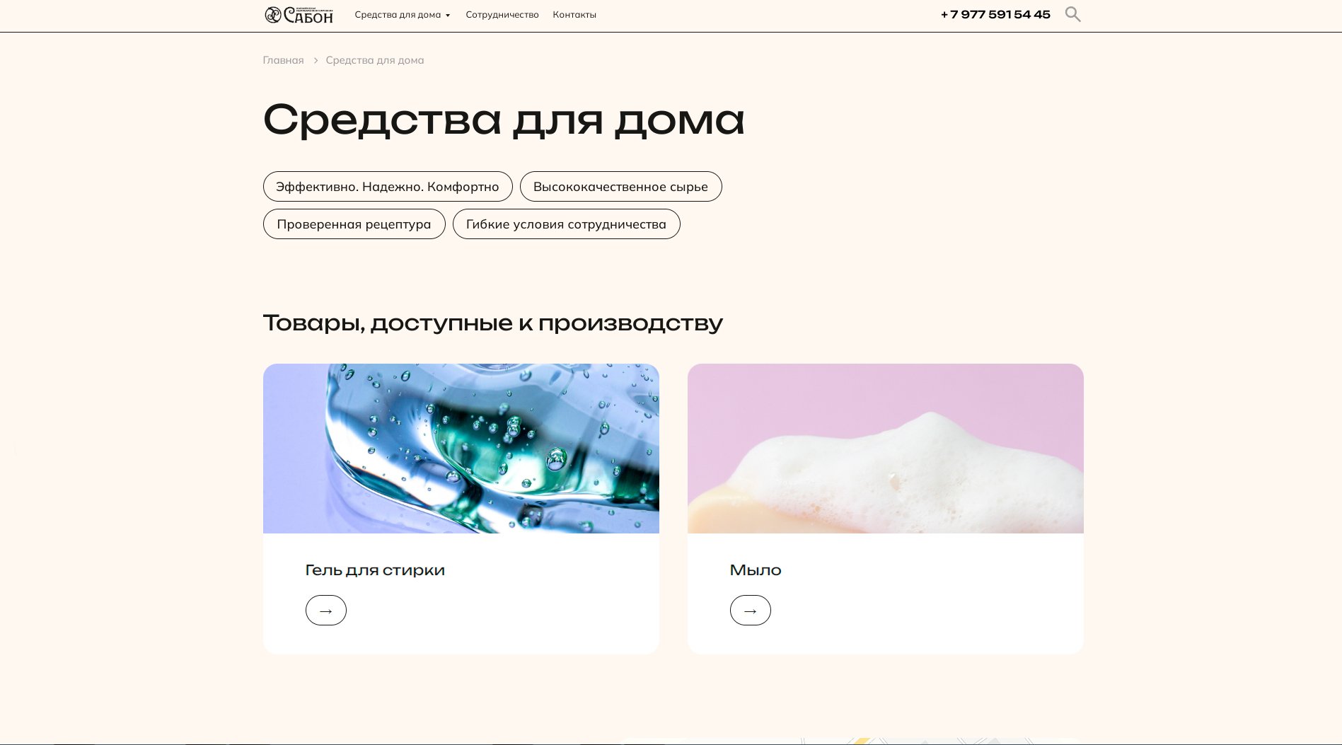Open search via magnifier icon

[x=1072, y=14]
